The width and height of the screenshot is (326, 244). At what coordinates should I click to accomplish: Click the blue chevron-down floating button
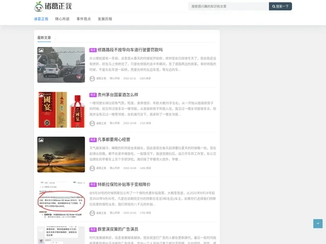coord(318,224)
